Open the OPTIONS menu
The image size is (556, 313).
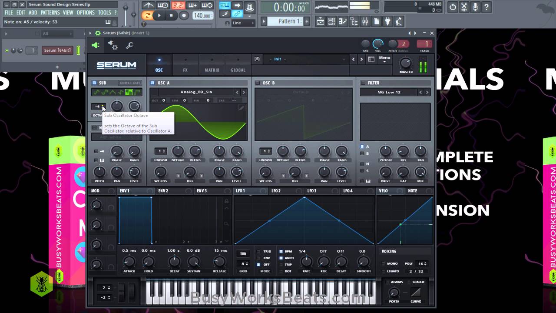(86, 13)
